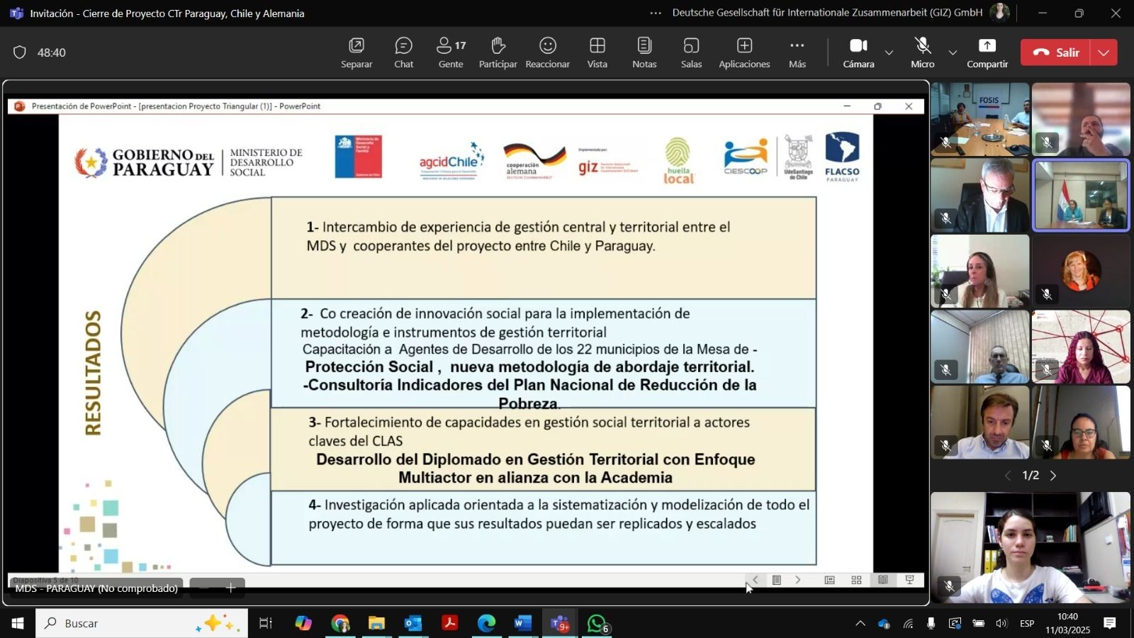This screenshot has width=1134, height=638.
Task: Open Aplicaciones add-ins
Action: tap(744, 53)
